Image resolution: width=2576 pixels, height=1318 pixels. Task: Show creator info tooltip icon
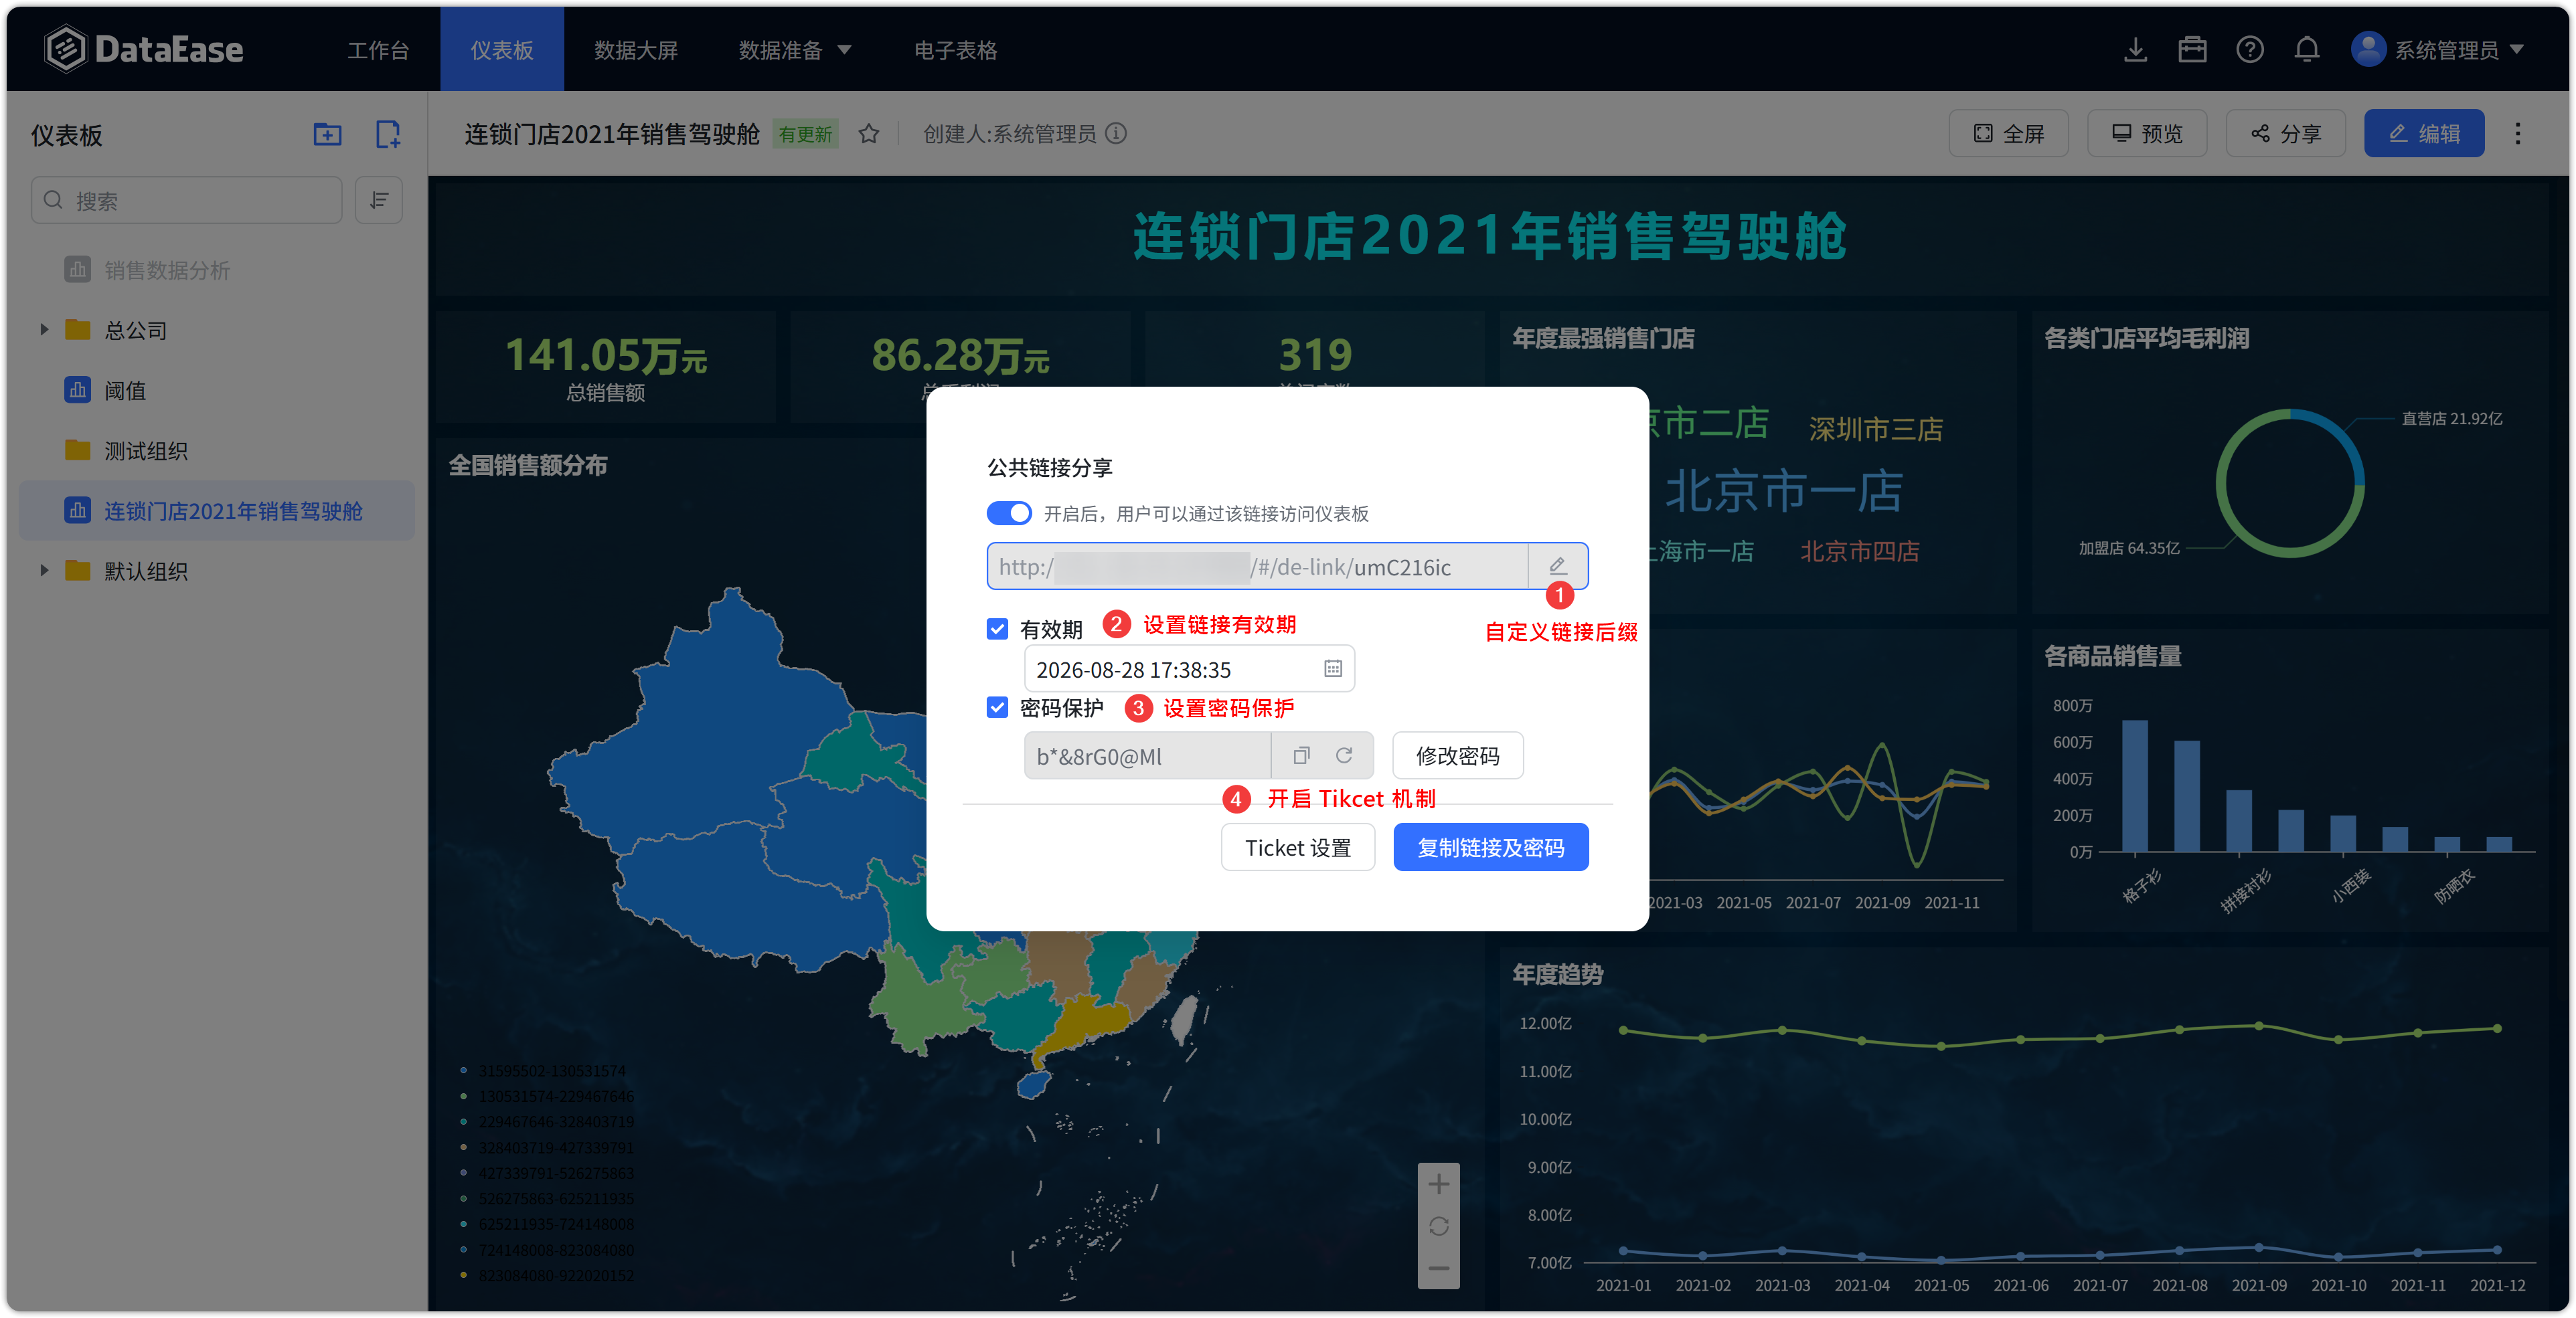tap(1117, 134)
